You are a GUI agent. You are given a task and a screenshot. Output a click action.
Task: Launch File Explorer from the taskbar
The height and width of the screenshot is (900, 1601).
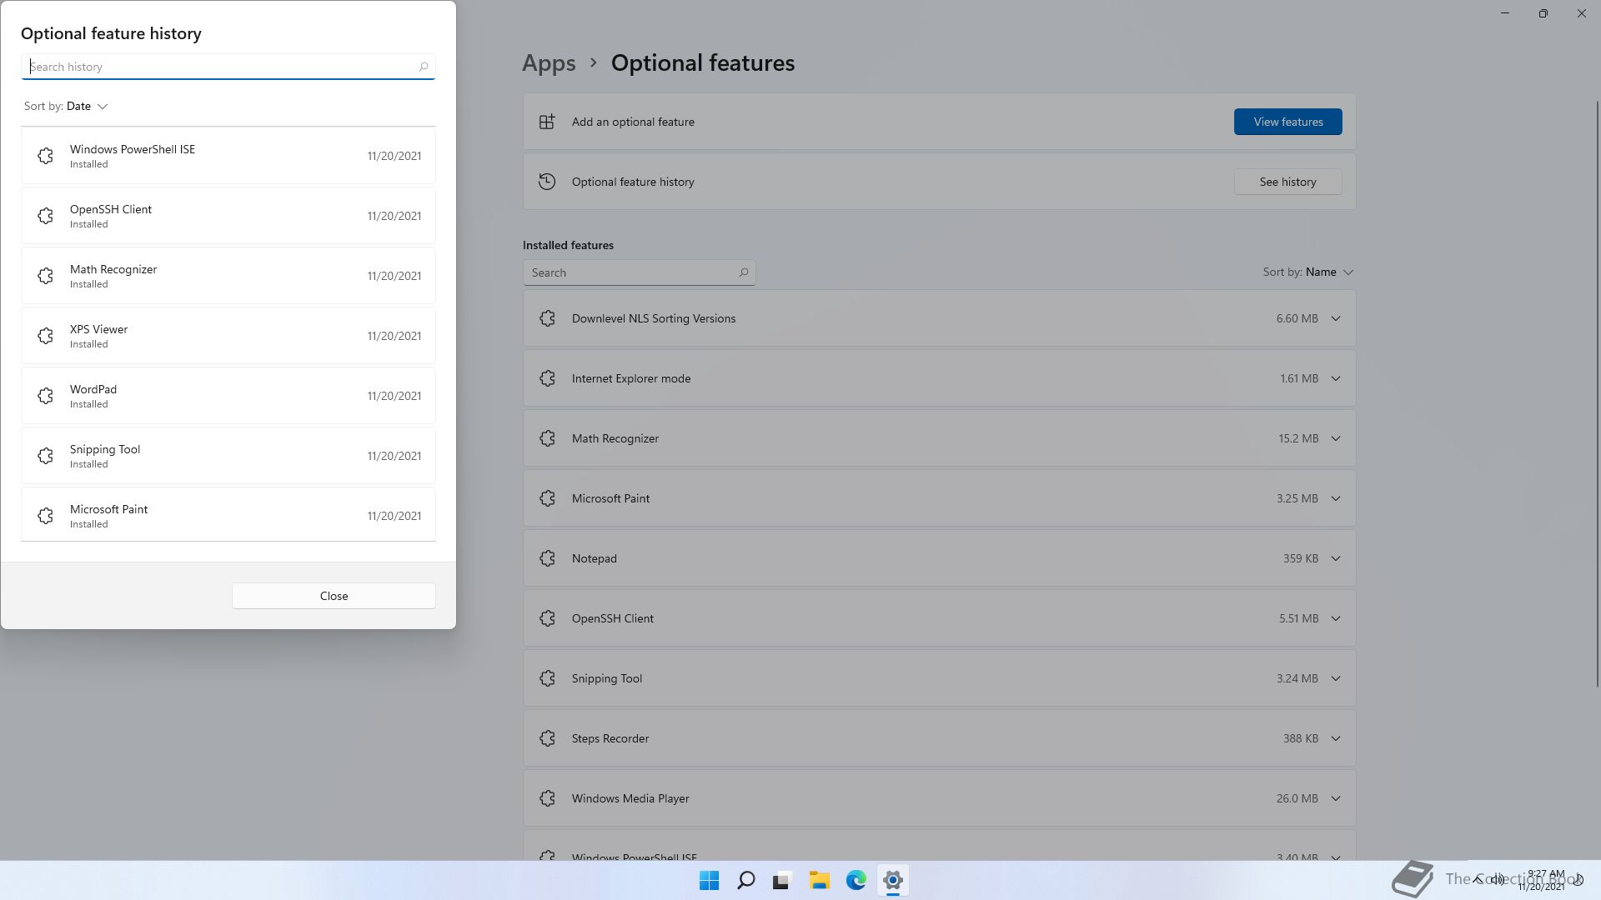(819, 880)
